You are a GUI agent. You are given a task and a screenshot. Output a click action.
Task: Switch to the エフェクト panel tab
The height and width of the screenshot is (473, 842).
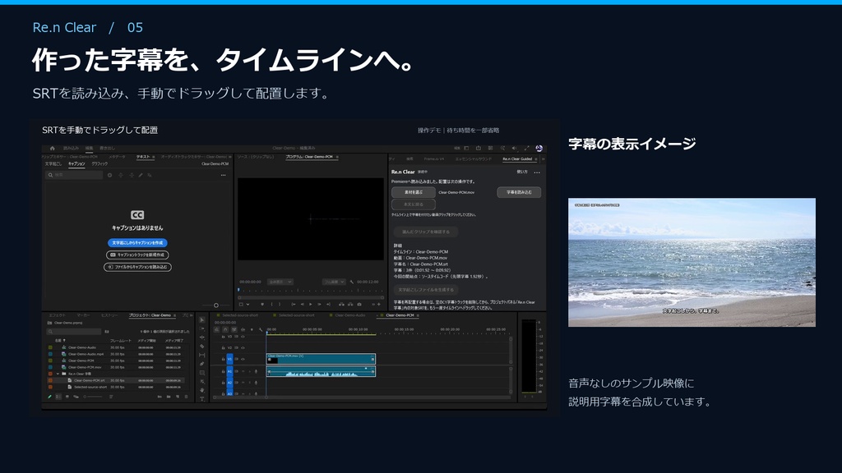tap(57, 315)
